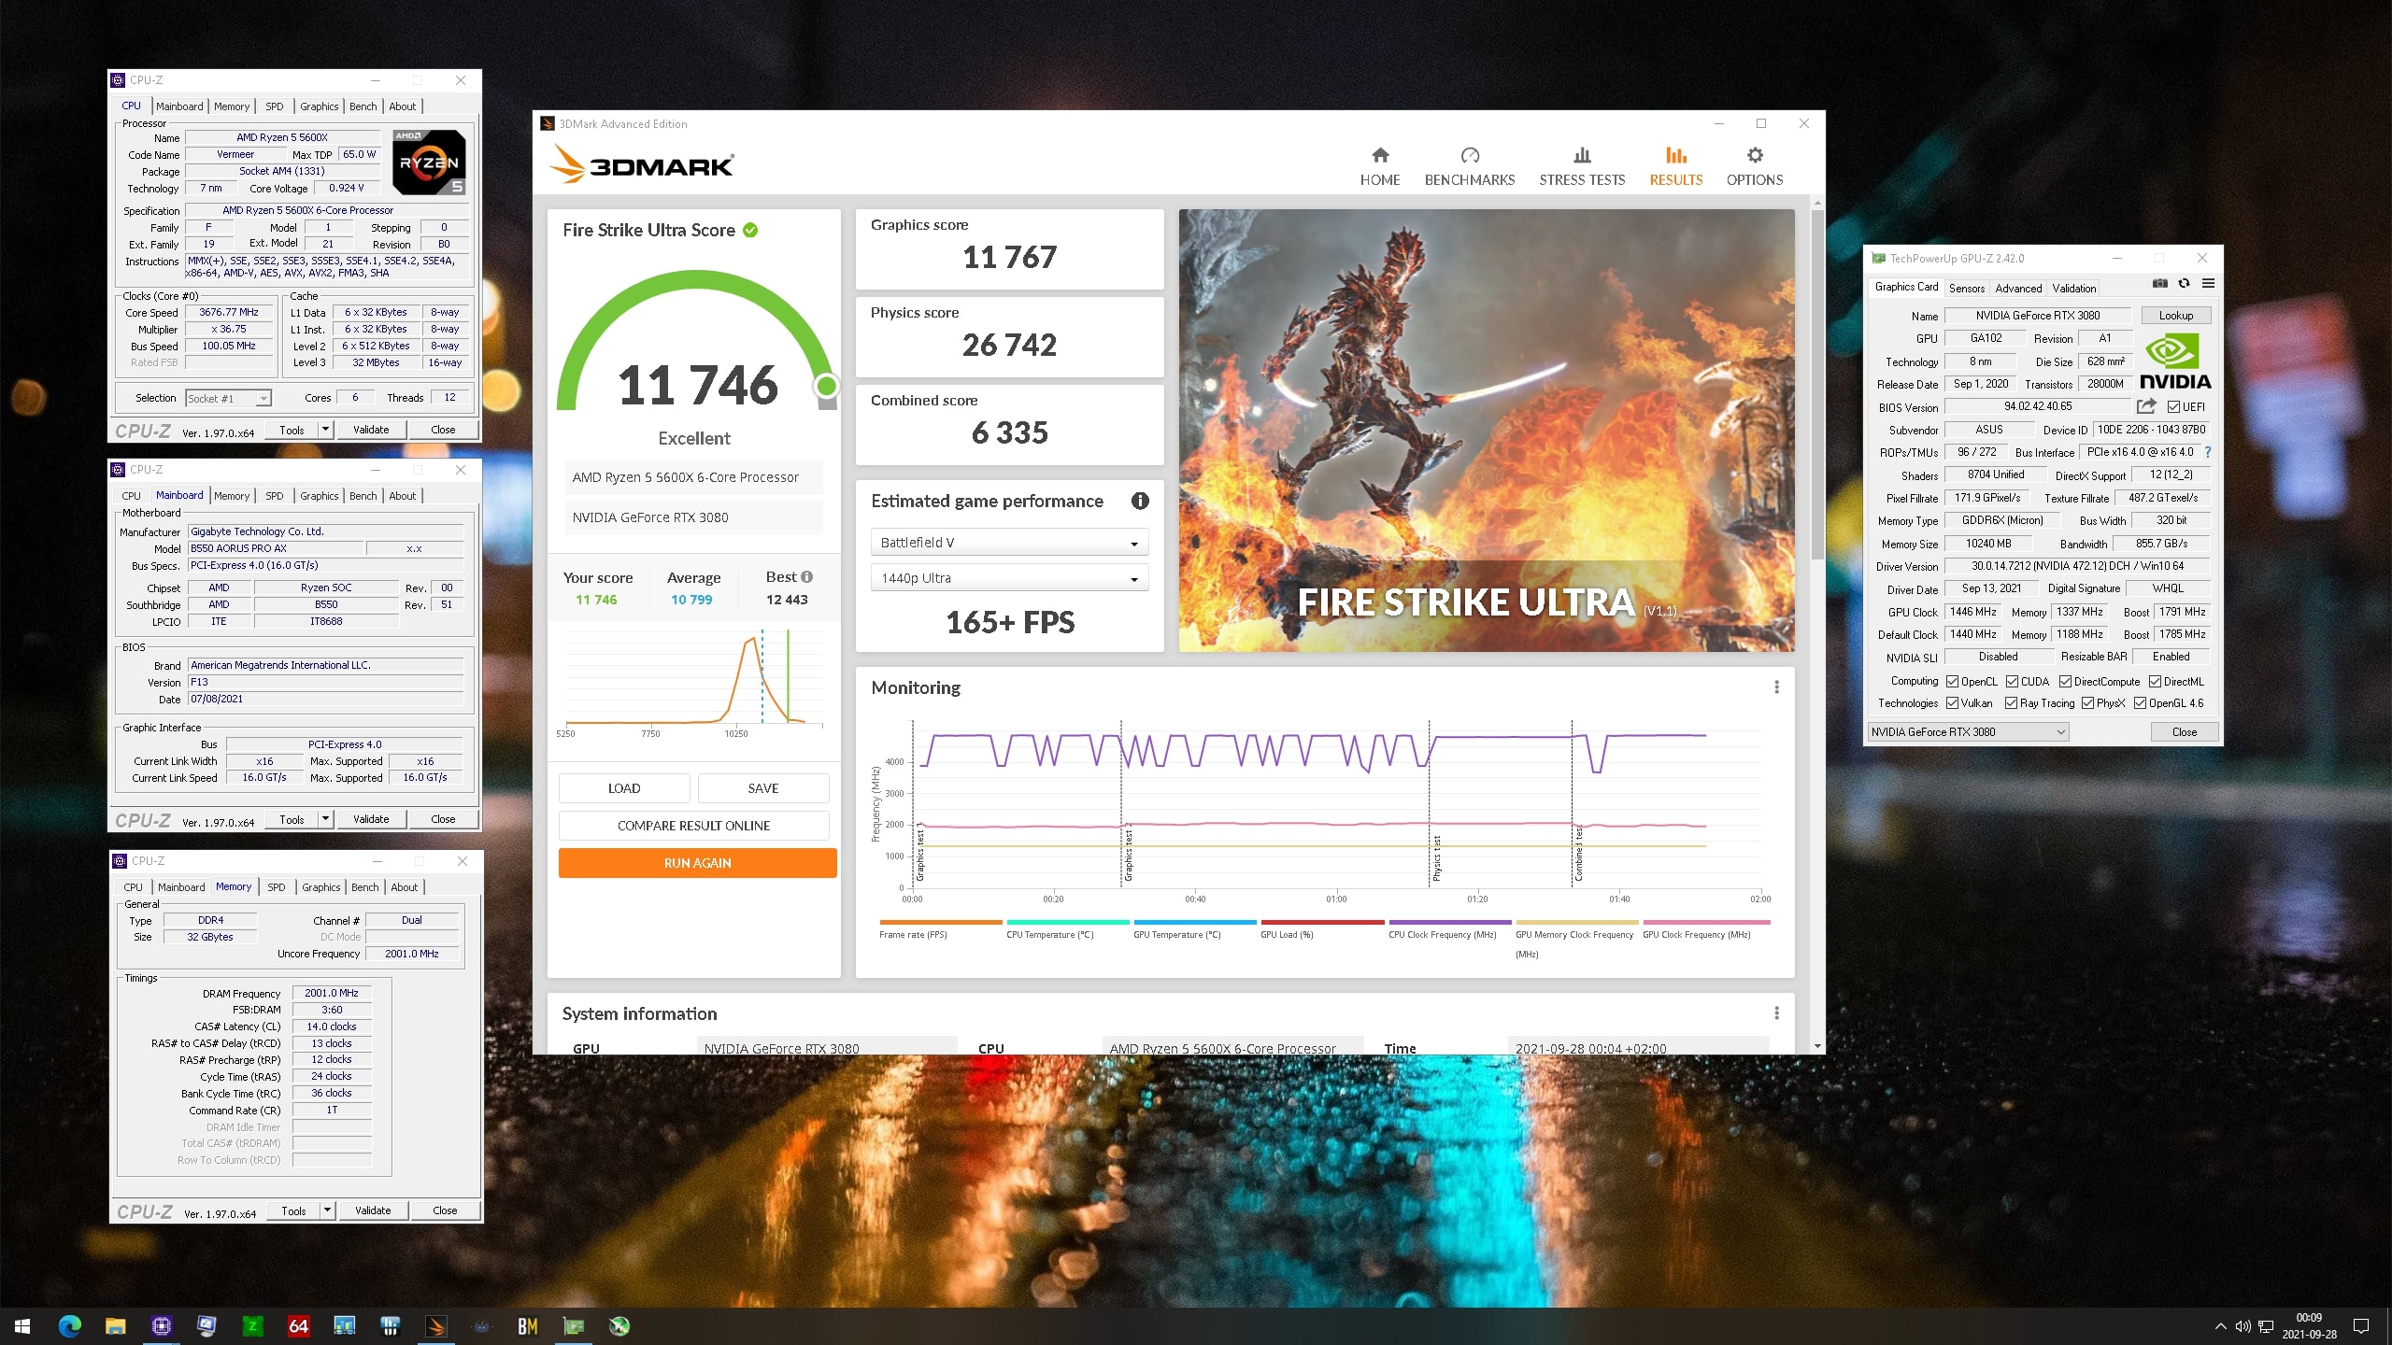Open Microsoft Edge from taskbar

coord(69,1325)
